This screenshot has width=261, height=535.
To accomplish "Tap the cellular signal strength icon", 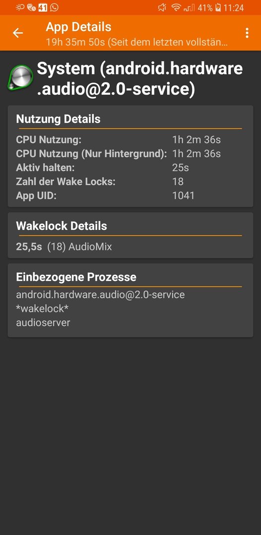I will [x=189, y=7].
